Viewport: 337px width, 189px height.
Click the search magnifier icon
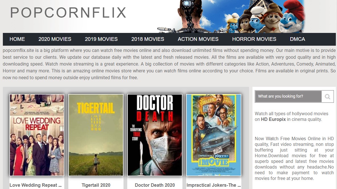[x=328, y=96]
